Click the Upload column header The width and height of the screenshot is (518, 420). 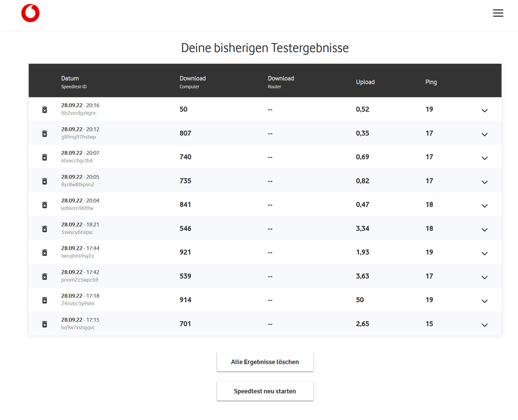(365, 82)
